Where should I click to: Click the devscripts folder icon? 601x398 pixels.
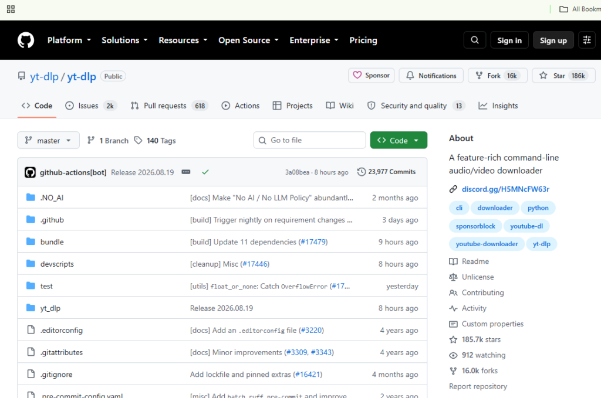31,264
